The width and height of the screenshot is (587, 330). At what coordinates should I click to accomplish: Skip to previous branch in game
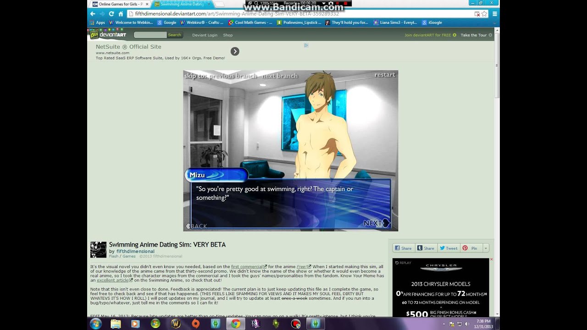click(x=232, y=76)
